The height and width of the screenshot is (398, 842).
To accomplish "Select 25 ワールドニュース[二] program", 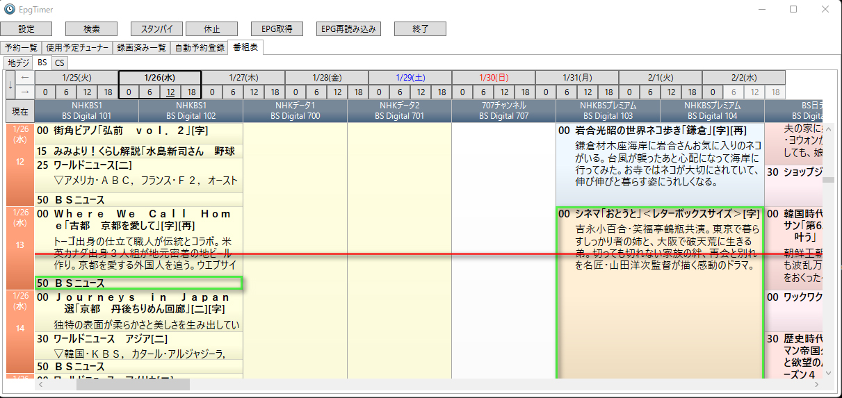I will click(138, 175).
